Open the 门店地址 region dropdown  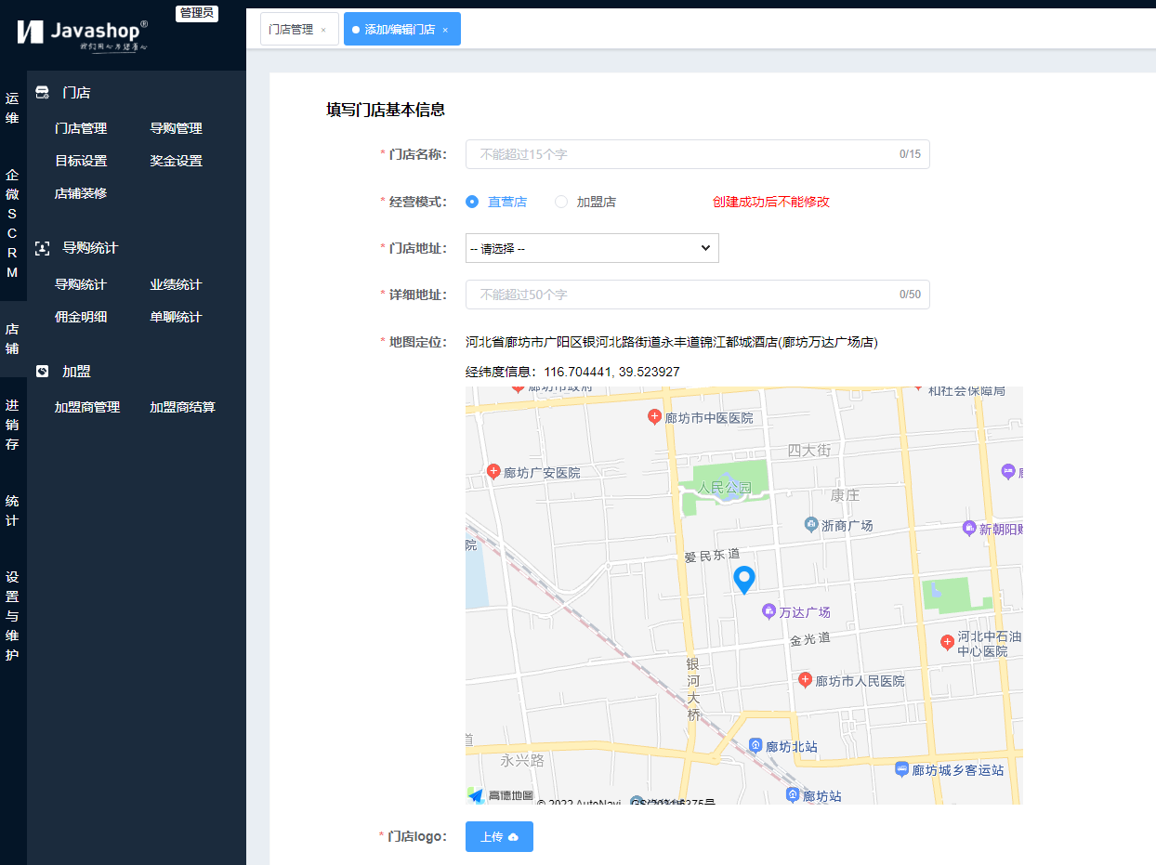pos(592,248)
